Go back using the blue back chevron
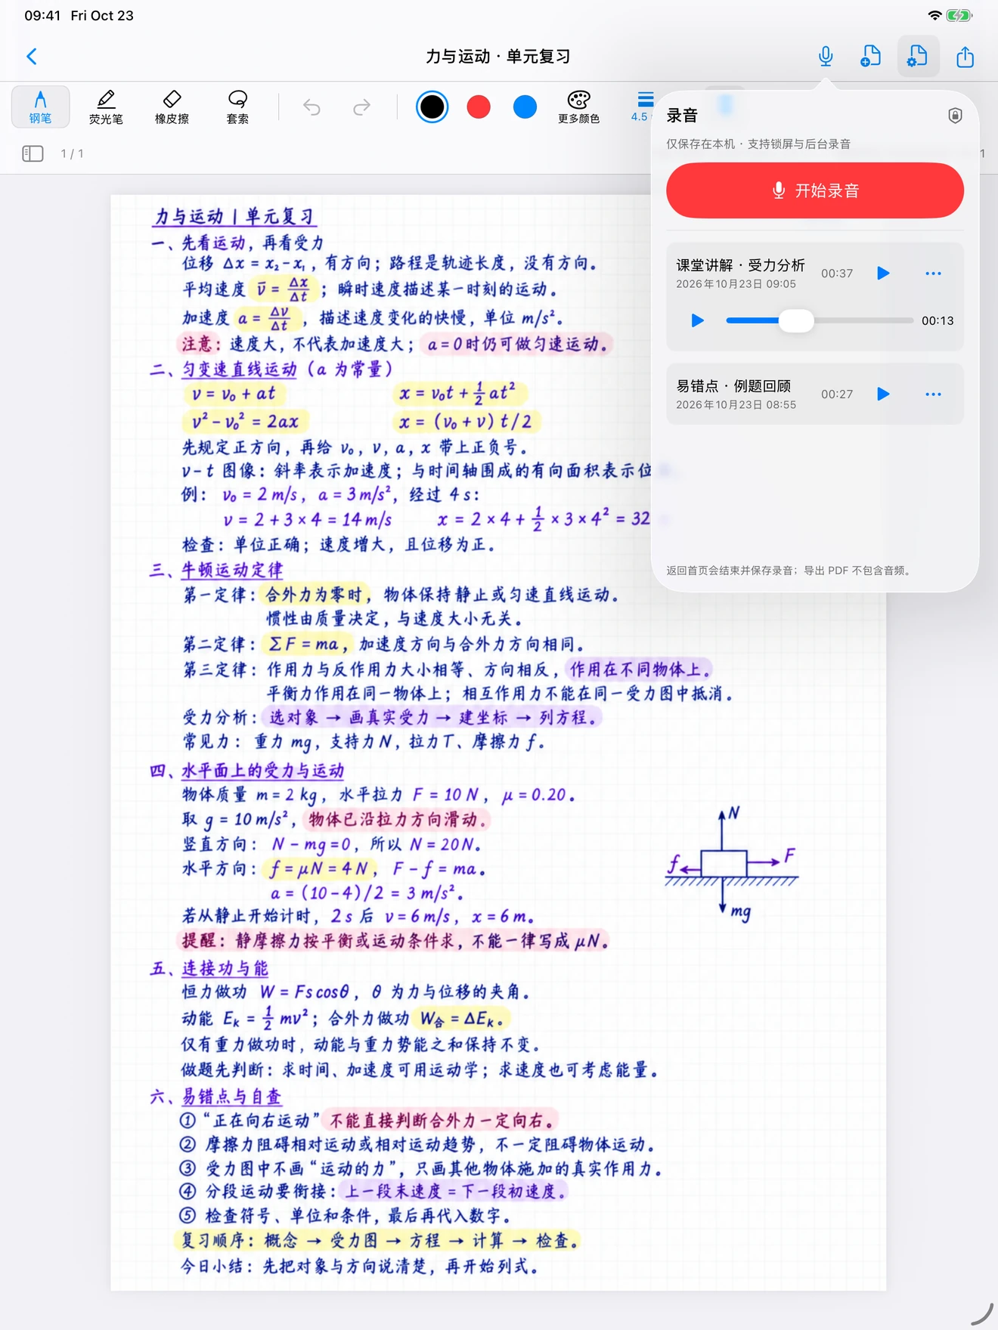The height and width of the screenshot is (1330, 998). [32, 57]
